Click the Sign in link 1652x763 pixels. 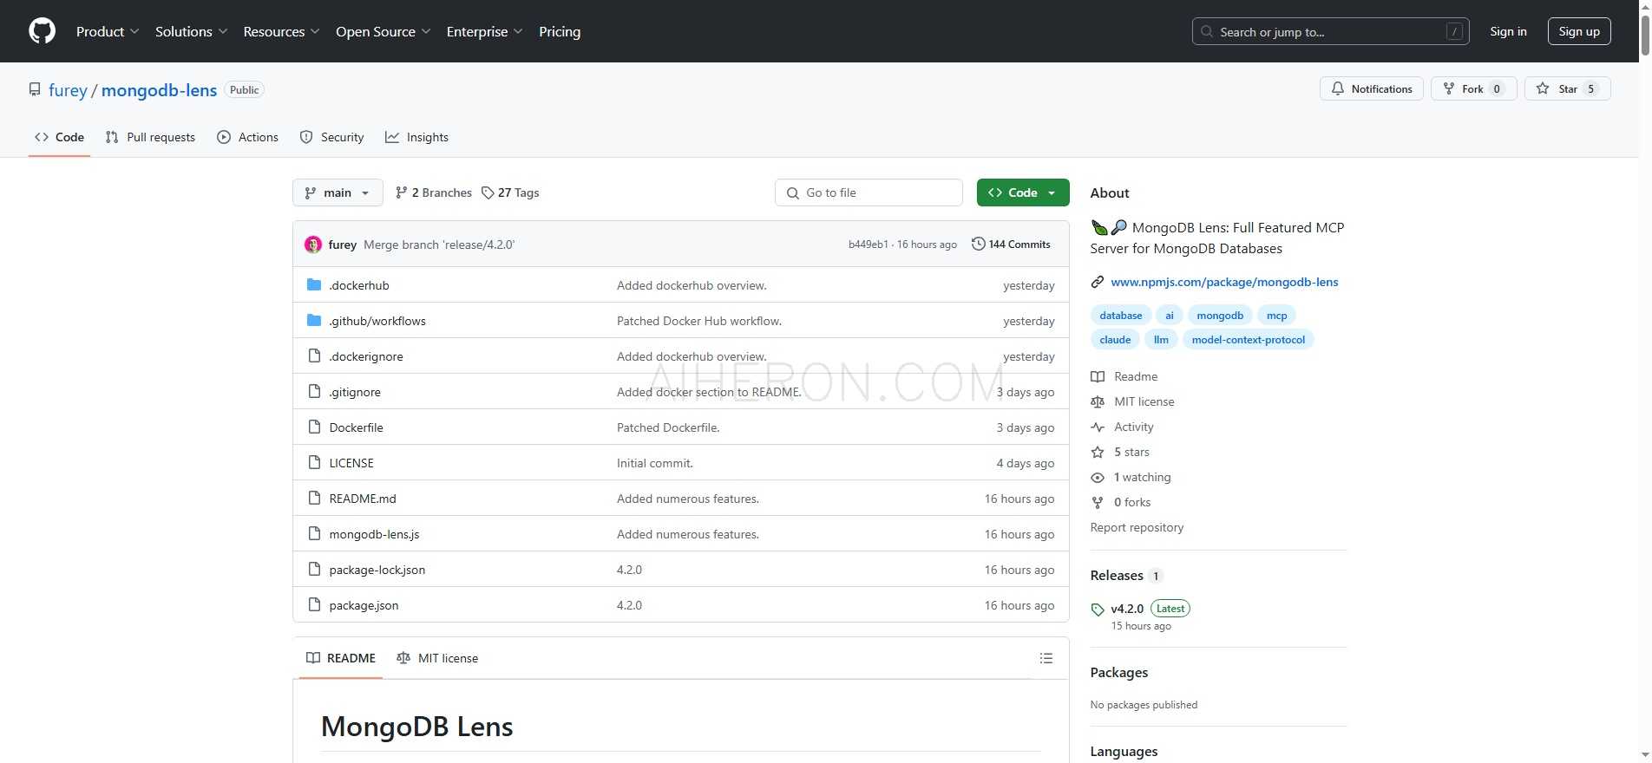tap(1508, 31)
